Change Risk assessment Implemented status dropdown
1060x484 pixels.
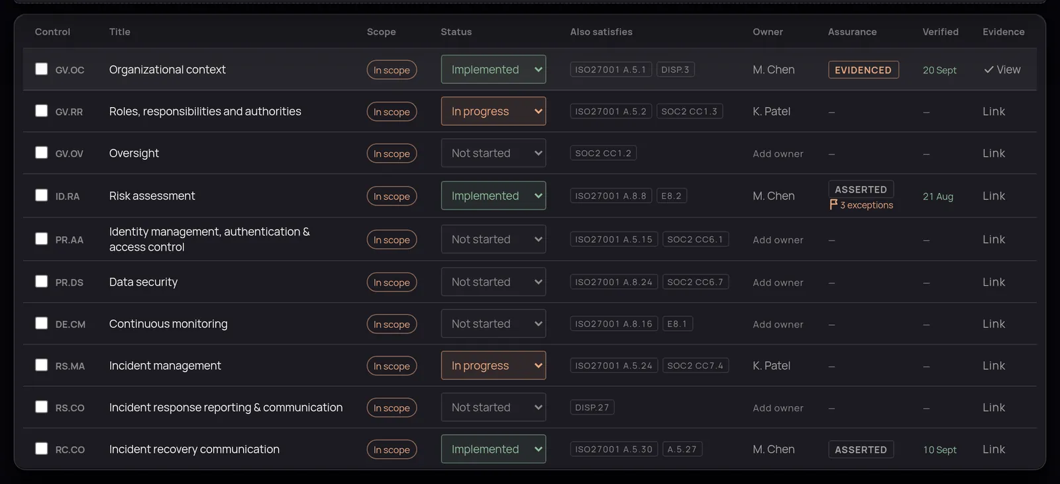[494, 196]
